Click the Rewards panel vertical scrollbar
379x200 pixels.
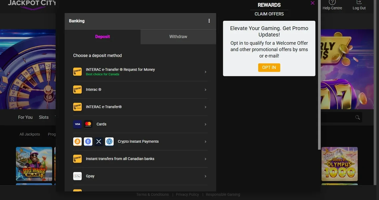319,75
